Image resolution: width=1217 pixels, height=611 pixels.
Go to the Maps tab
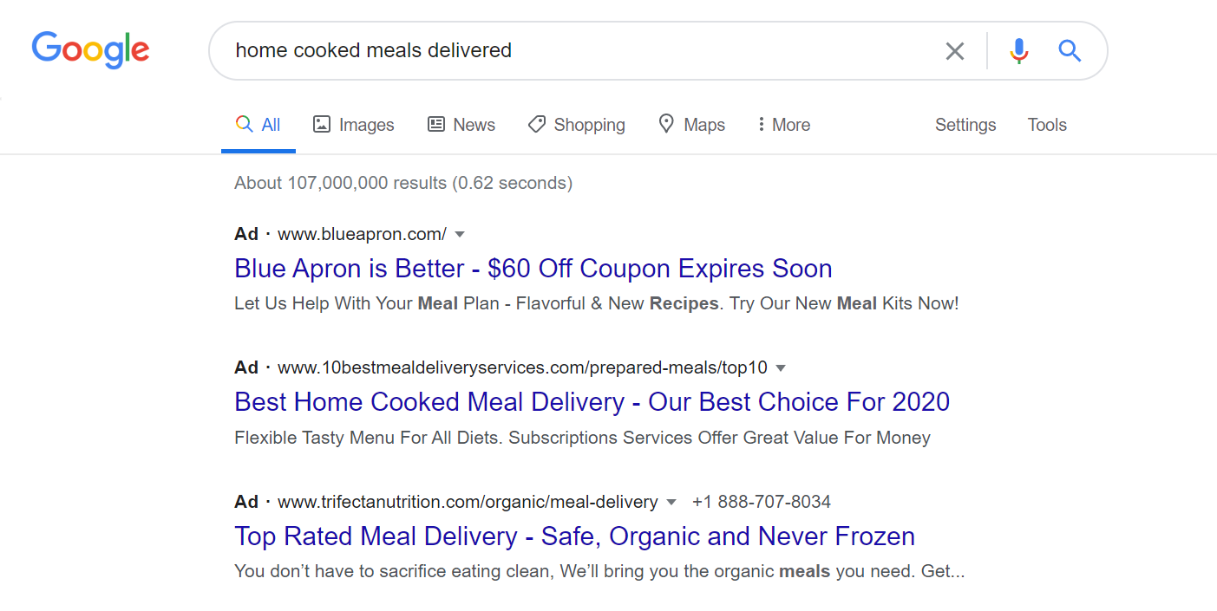[x=691, y=125]
